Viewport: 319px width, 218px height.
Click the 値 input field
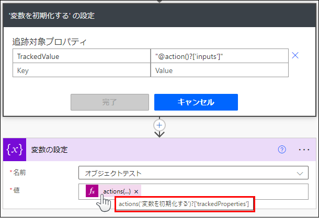coord(193,191)
